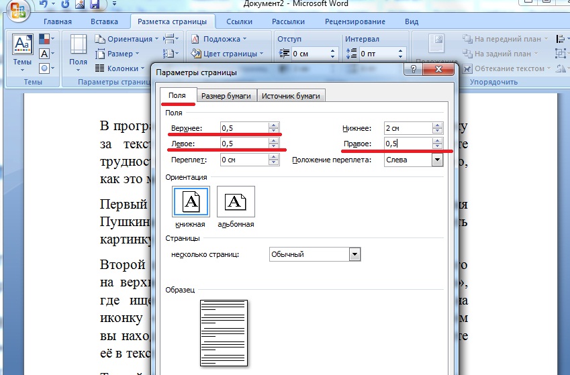Adjust the Отступ indent spinner arrows
Screen dimensions: 570x375
click(x=332, y=54)
